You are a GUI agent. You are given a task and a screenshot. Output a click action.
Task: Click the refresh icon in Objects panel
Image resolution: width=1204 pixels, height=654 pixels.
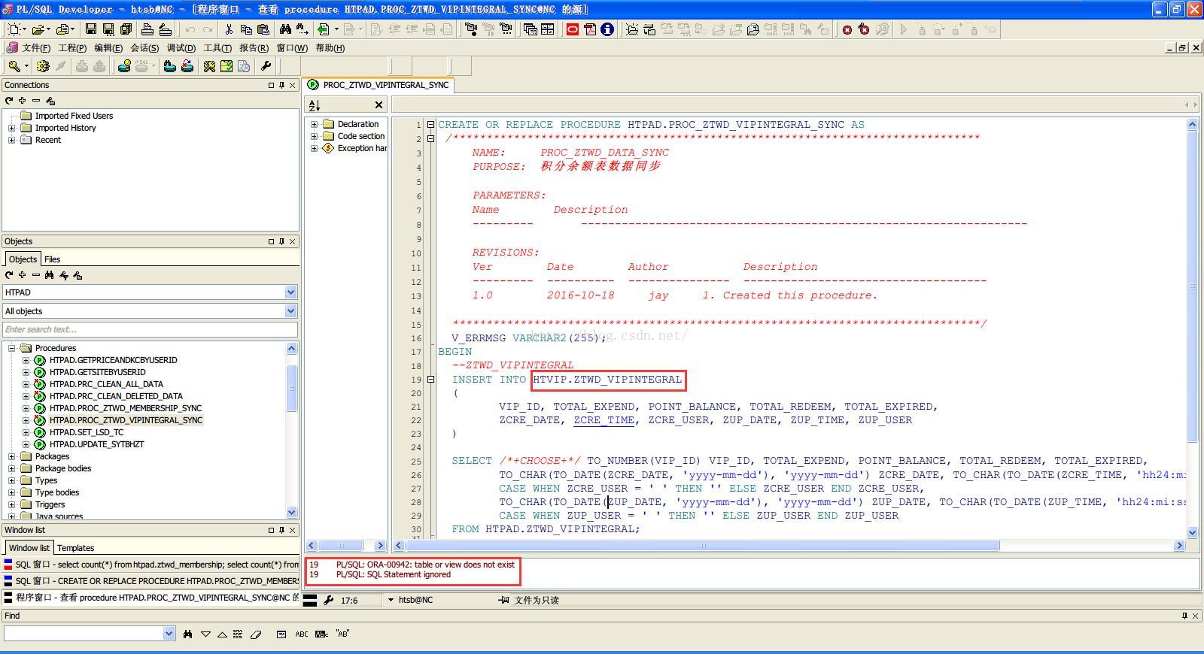pos(9,275)
